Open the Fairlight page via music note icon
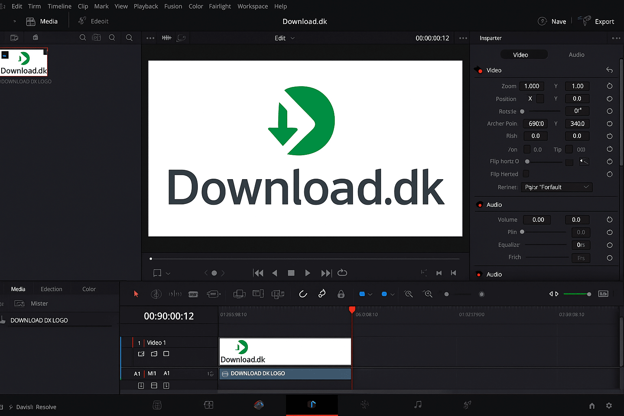 pos(418,405)
